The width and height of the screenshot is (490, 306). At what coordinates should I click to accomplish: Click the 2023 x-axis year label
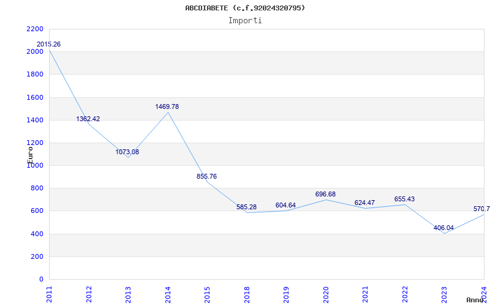pos(445,294)
